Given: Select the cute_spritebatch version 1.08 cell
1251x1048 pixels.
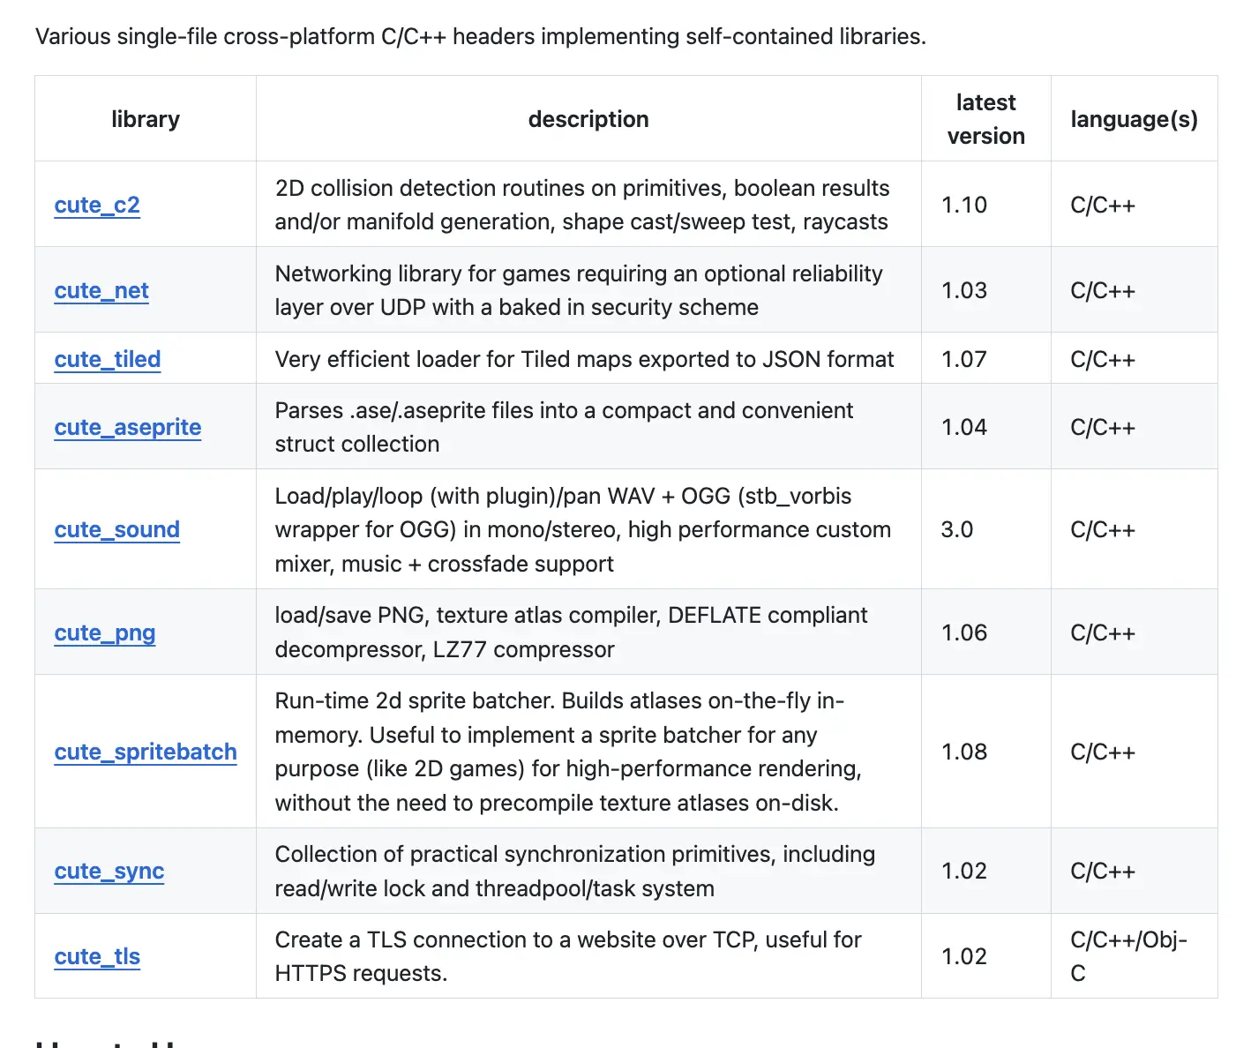Looking at the screenshot, I should pyautogui.click(x=986, y=752).
